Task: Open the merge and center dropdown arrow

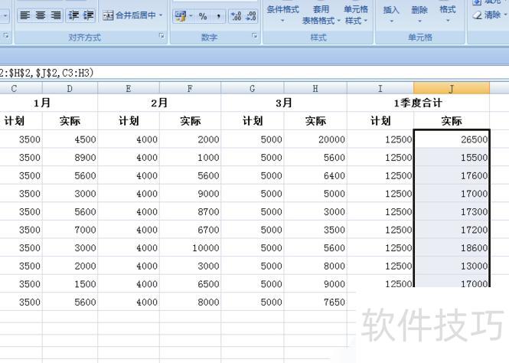Action: [162, 15]
